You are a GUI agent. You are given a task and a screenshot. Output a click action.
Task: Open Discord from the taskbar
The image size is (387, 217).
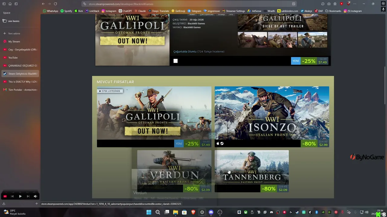[211, 212]
